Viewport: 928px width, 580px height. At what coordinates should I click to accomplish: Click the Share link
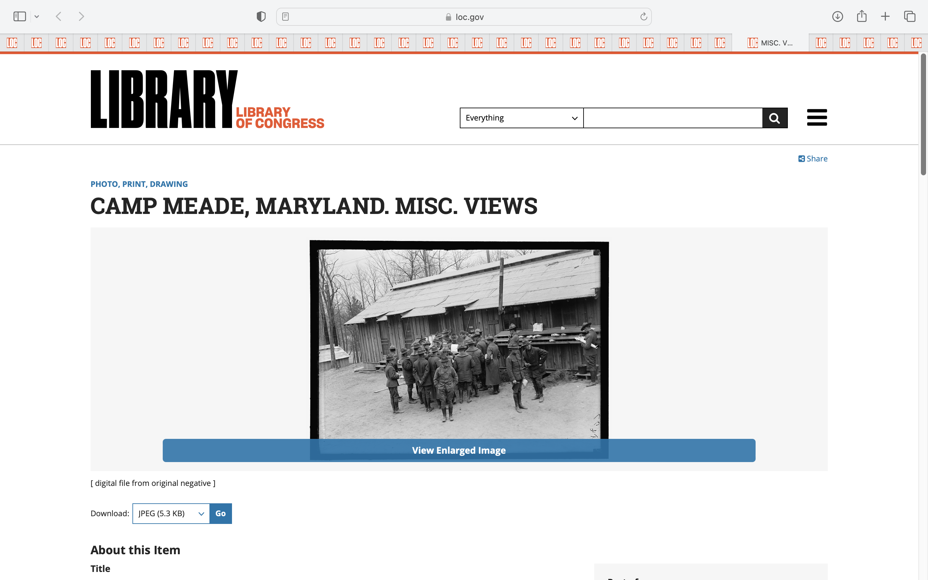pos(813,159)
